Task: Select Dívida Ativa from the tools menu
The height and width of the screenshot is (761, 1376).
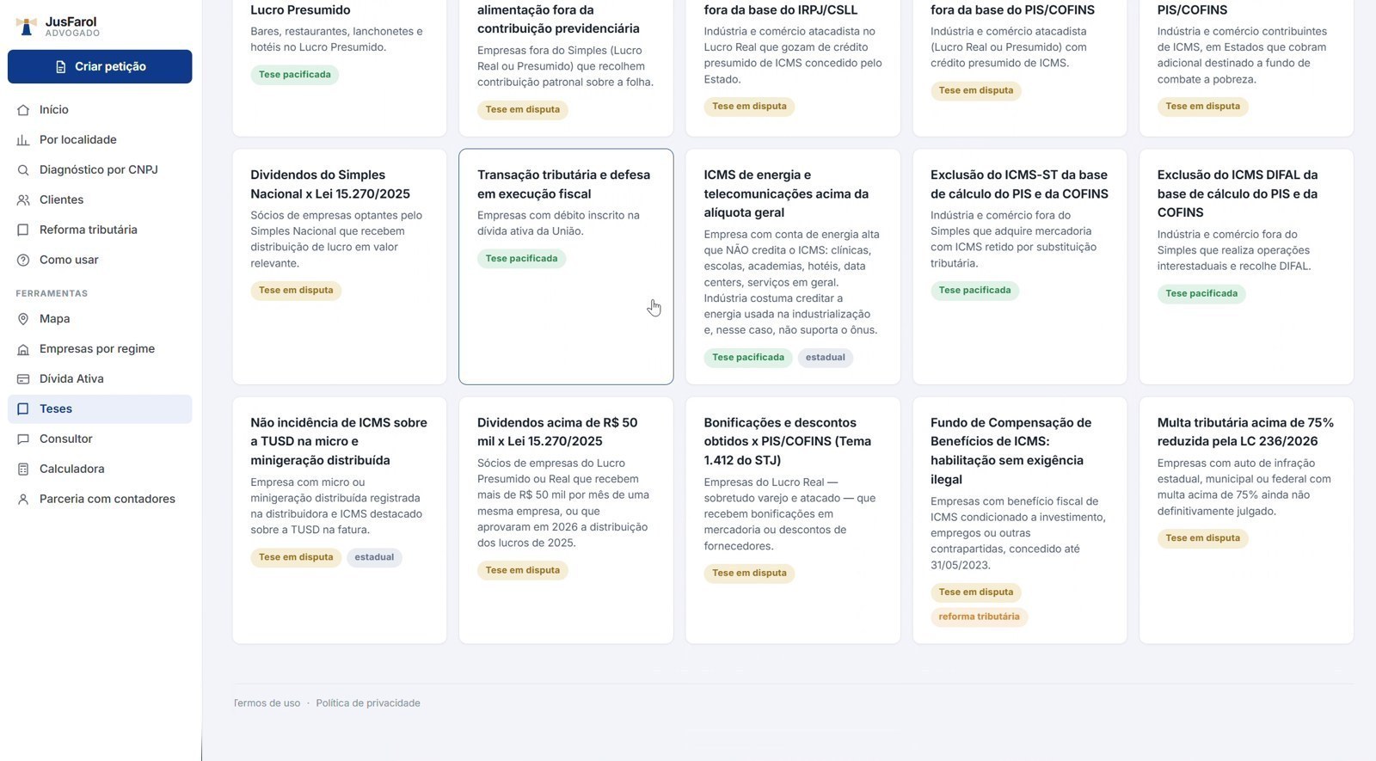Action: [100, 379]
